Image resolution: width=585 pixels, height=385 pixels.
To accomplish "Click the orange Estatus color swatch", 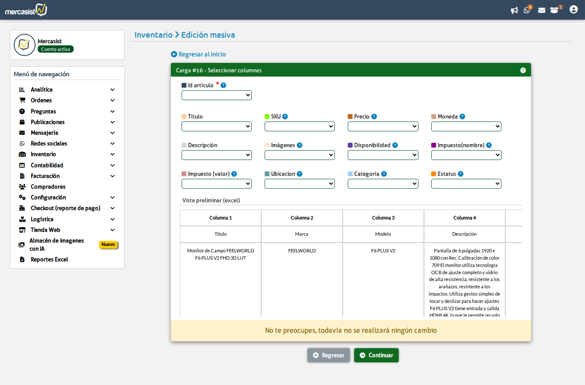I will 433,174.
